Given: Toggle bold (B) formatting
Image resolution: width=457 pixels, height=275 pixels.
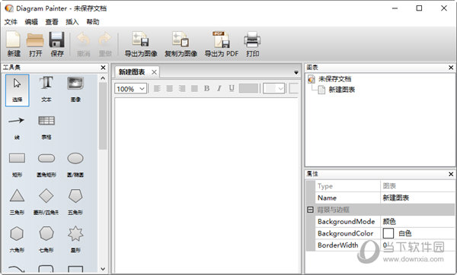Looking at the screenshot, I should click(207, 88).
